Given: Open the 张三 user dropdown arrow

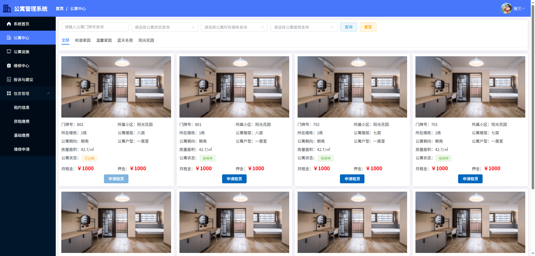Looking at the screenshot, I should (523, 9).
